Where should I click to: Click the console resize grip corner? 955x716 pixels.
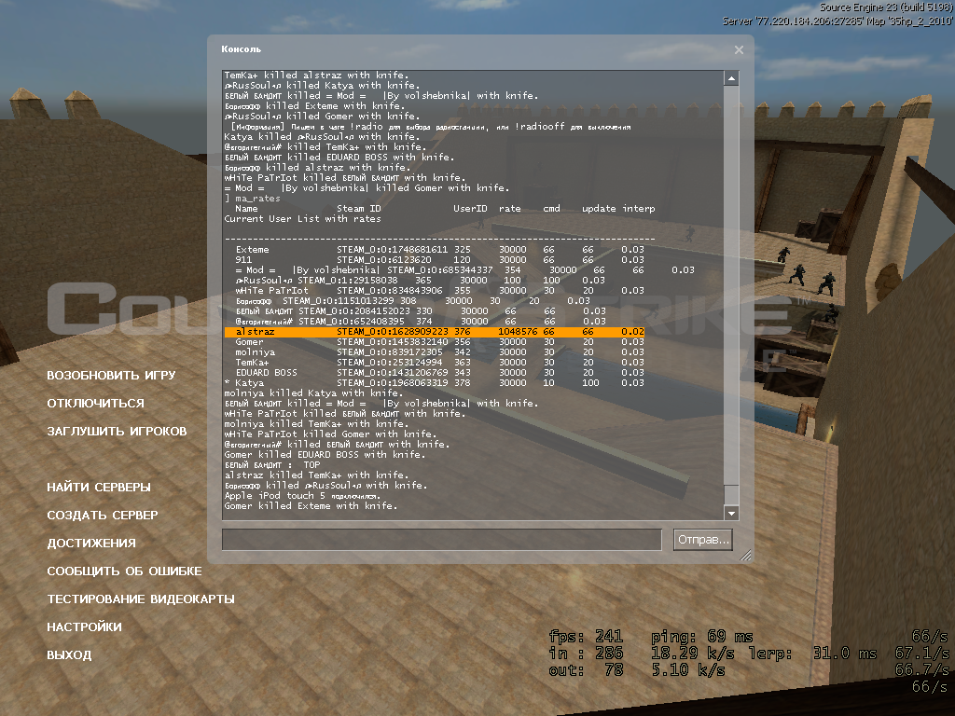coord(745,554)
